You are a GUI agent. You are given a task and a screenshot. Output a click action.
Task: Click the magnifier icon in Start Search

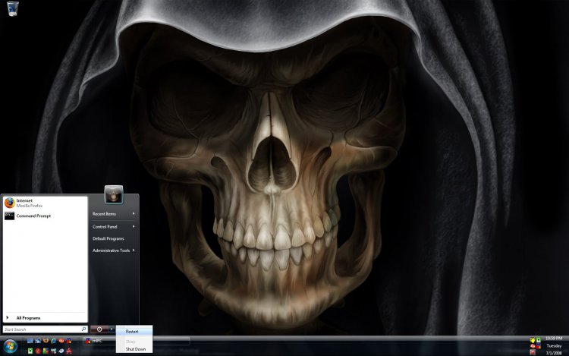pos(83,329)
